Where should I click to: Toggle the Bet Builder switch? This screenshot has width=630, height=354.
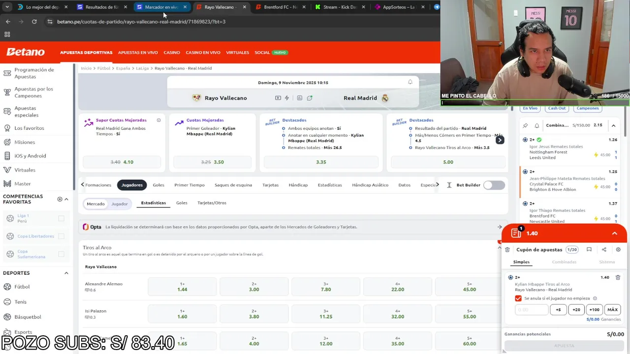click(x=494, y=185)
